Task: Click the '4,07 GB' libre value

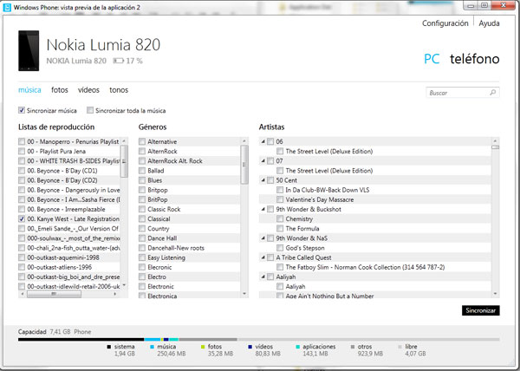Action: click(x=415, y=354)
